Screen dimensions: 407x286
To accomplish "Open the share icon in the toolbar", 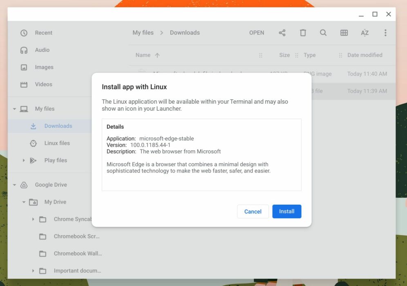I will pyautogui.click(x=282, y=33).
